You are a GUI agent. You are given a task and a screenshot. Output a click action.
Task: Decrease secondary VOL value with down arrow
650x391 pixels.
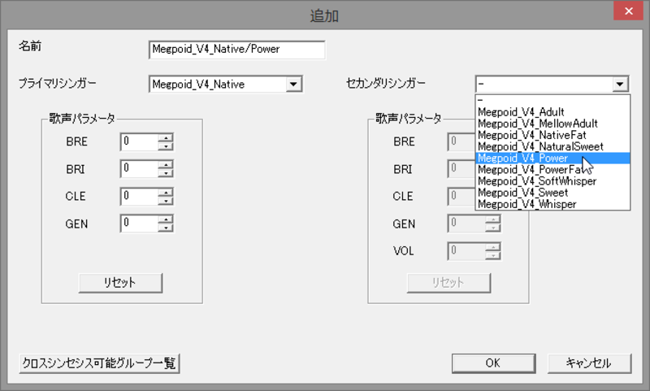493,255
